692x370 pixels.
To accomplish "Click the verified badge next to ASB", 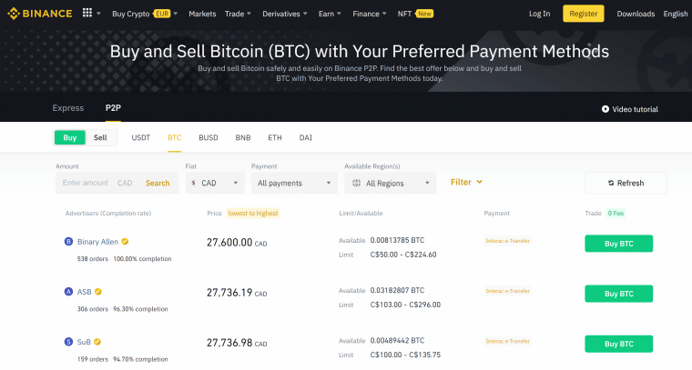I will click(x=98, y=292).
